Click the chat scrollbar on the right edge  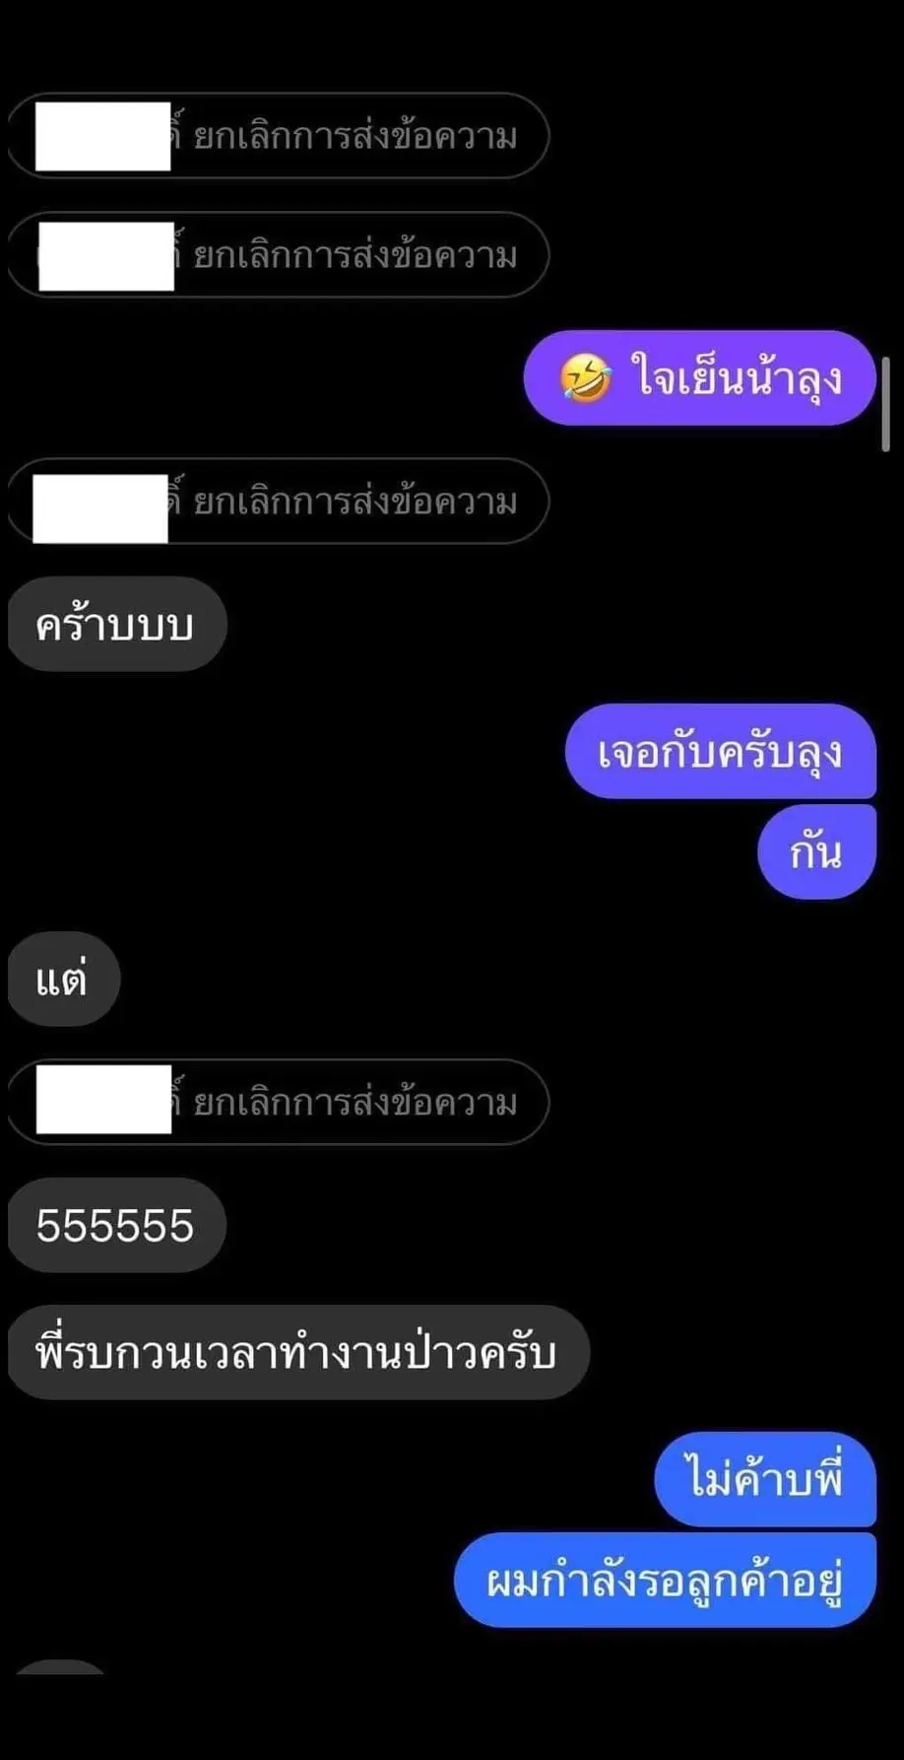[885, 404]
